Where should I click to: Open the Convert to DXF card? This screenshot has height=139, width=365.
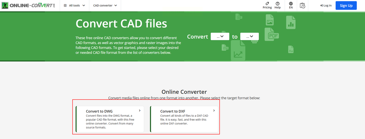point(184,119)
